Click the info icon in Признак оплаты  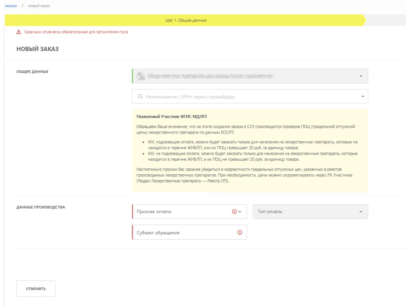click(234, 211)
